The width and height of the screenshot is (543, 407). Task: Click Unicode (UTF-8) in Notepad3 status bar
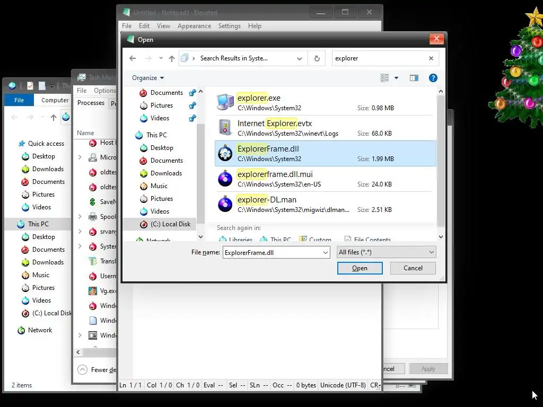pyautogui.click(x=343, y=385)
